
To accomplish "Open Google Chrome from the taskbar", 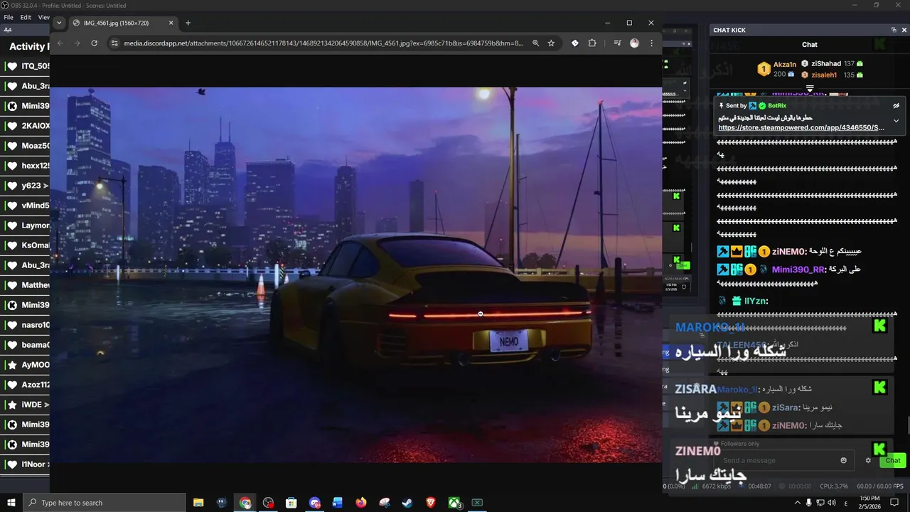I will 245,503.
